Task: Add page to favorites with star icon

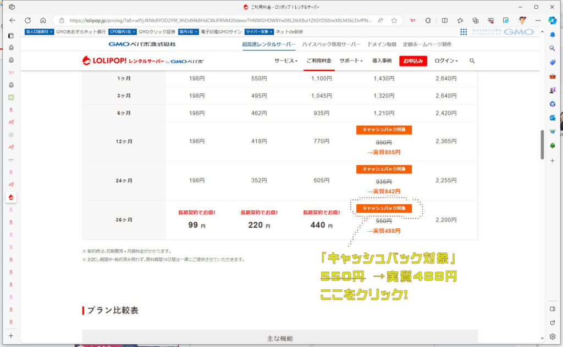Action: (394, 20)
